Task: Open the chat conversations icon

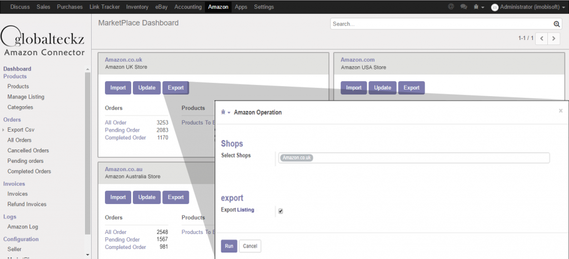Action: coord(463,7)
